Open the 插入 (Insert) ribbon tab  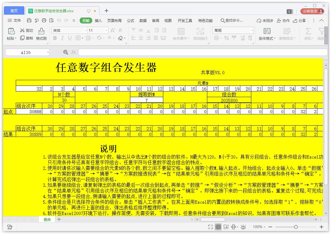98,20
